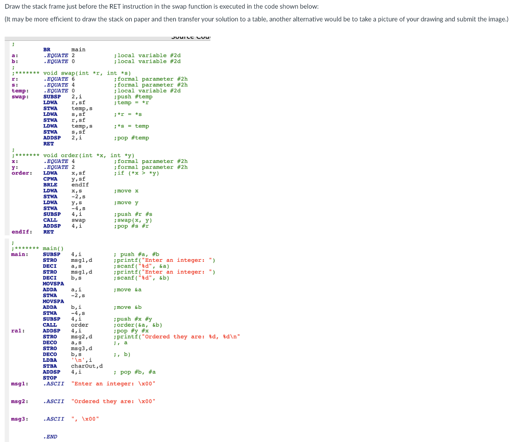The width and height of the screenshot is (523, 442).
Task: Select the msg3 ASCII directive line
Action: click(x=72, y=419)
